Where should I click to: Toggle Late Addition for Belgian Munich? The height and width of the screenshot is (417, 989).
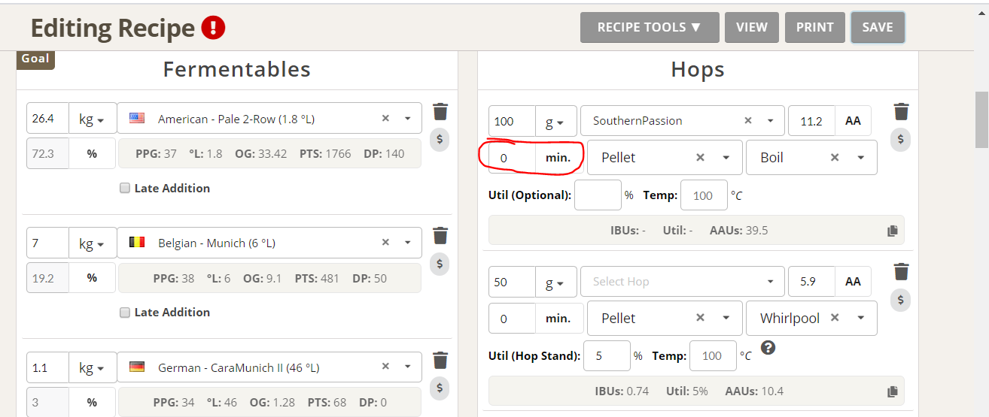click(x=125, y=313)
